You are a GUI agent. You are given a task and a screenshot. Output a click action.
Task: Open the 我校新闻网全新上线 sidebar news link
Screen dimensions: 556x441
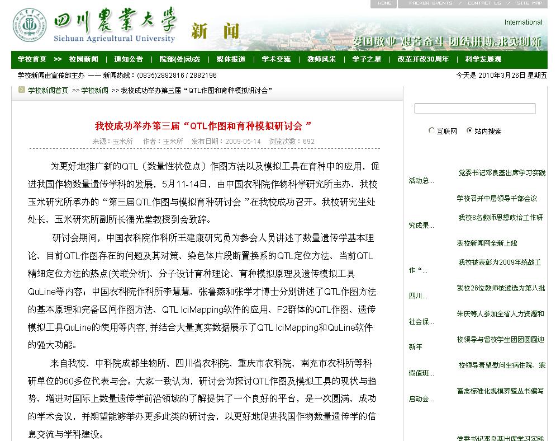coord(487,243)
